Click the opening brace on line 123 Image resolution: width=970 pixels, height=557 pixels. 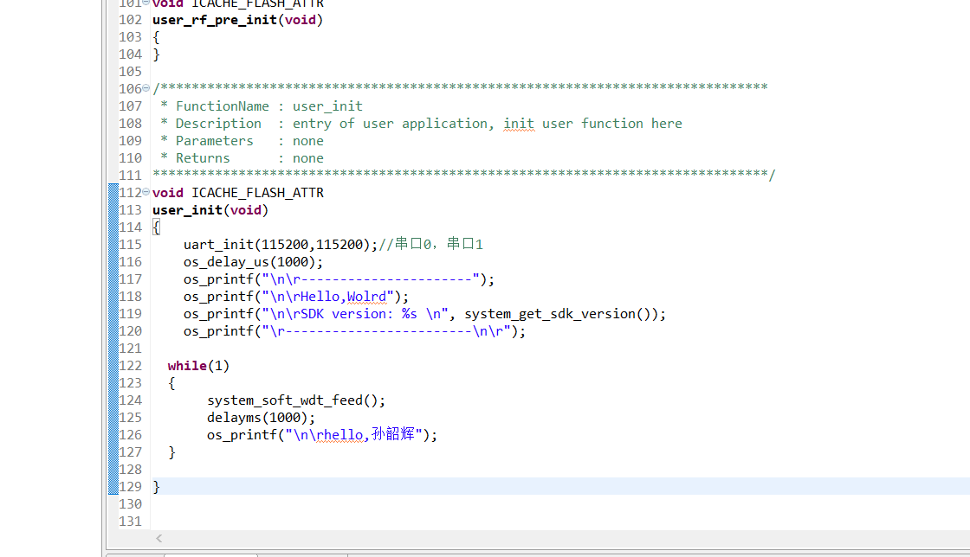pos(172,383)
